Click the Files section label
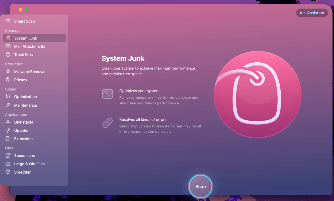Screen dimensions: 334x201 (x=9, y=148)
